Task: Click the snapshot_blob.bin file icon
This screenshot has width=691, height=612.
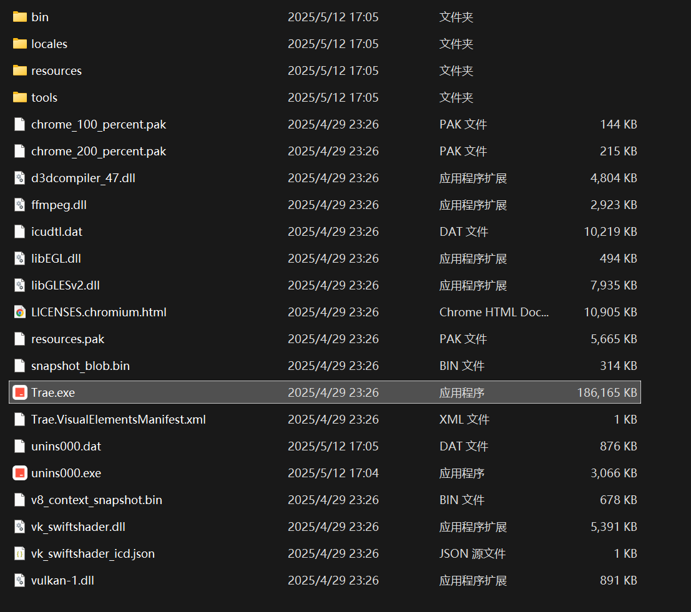Action: tap(20, 366)
